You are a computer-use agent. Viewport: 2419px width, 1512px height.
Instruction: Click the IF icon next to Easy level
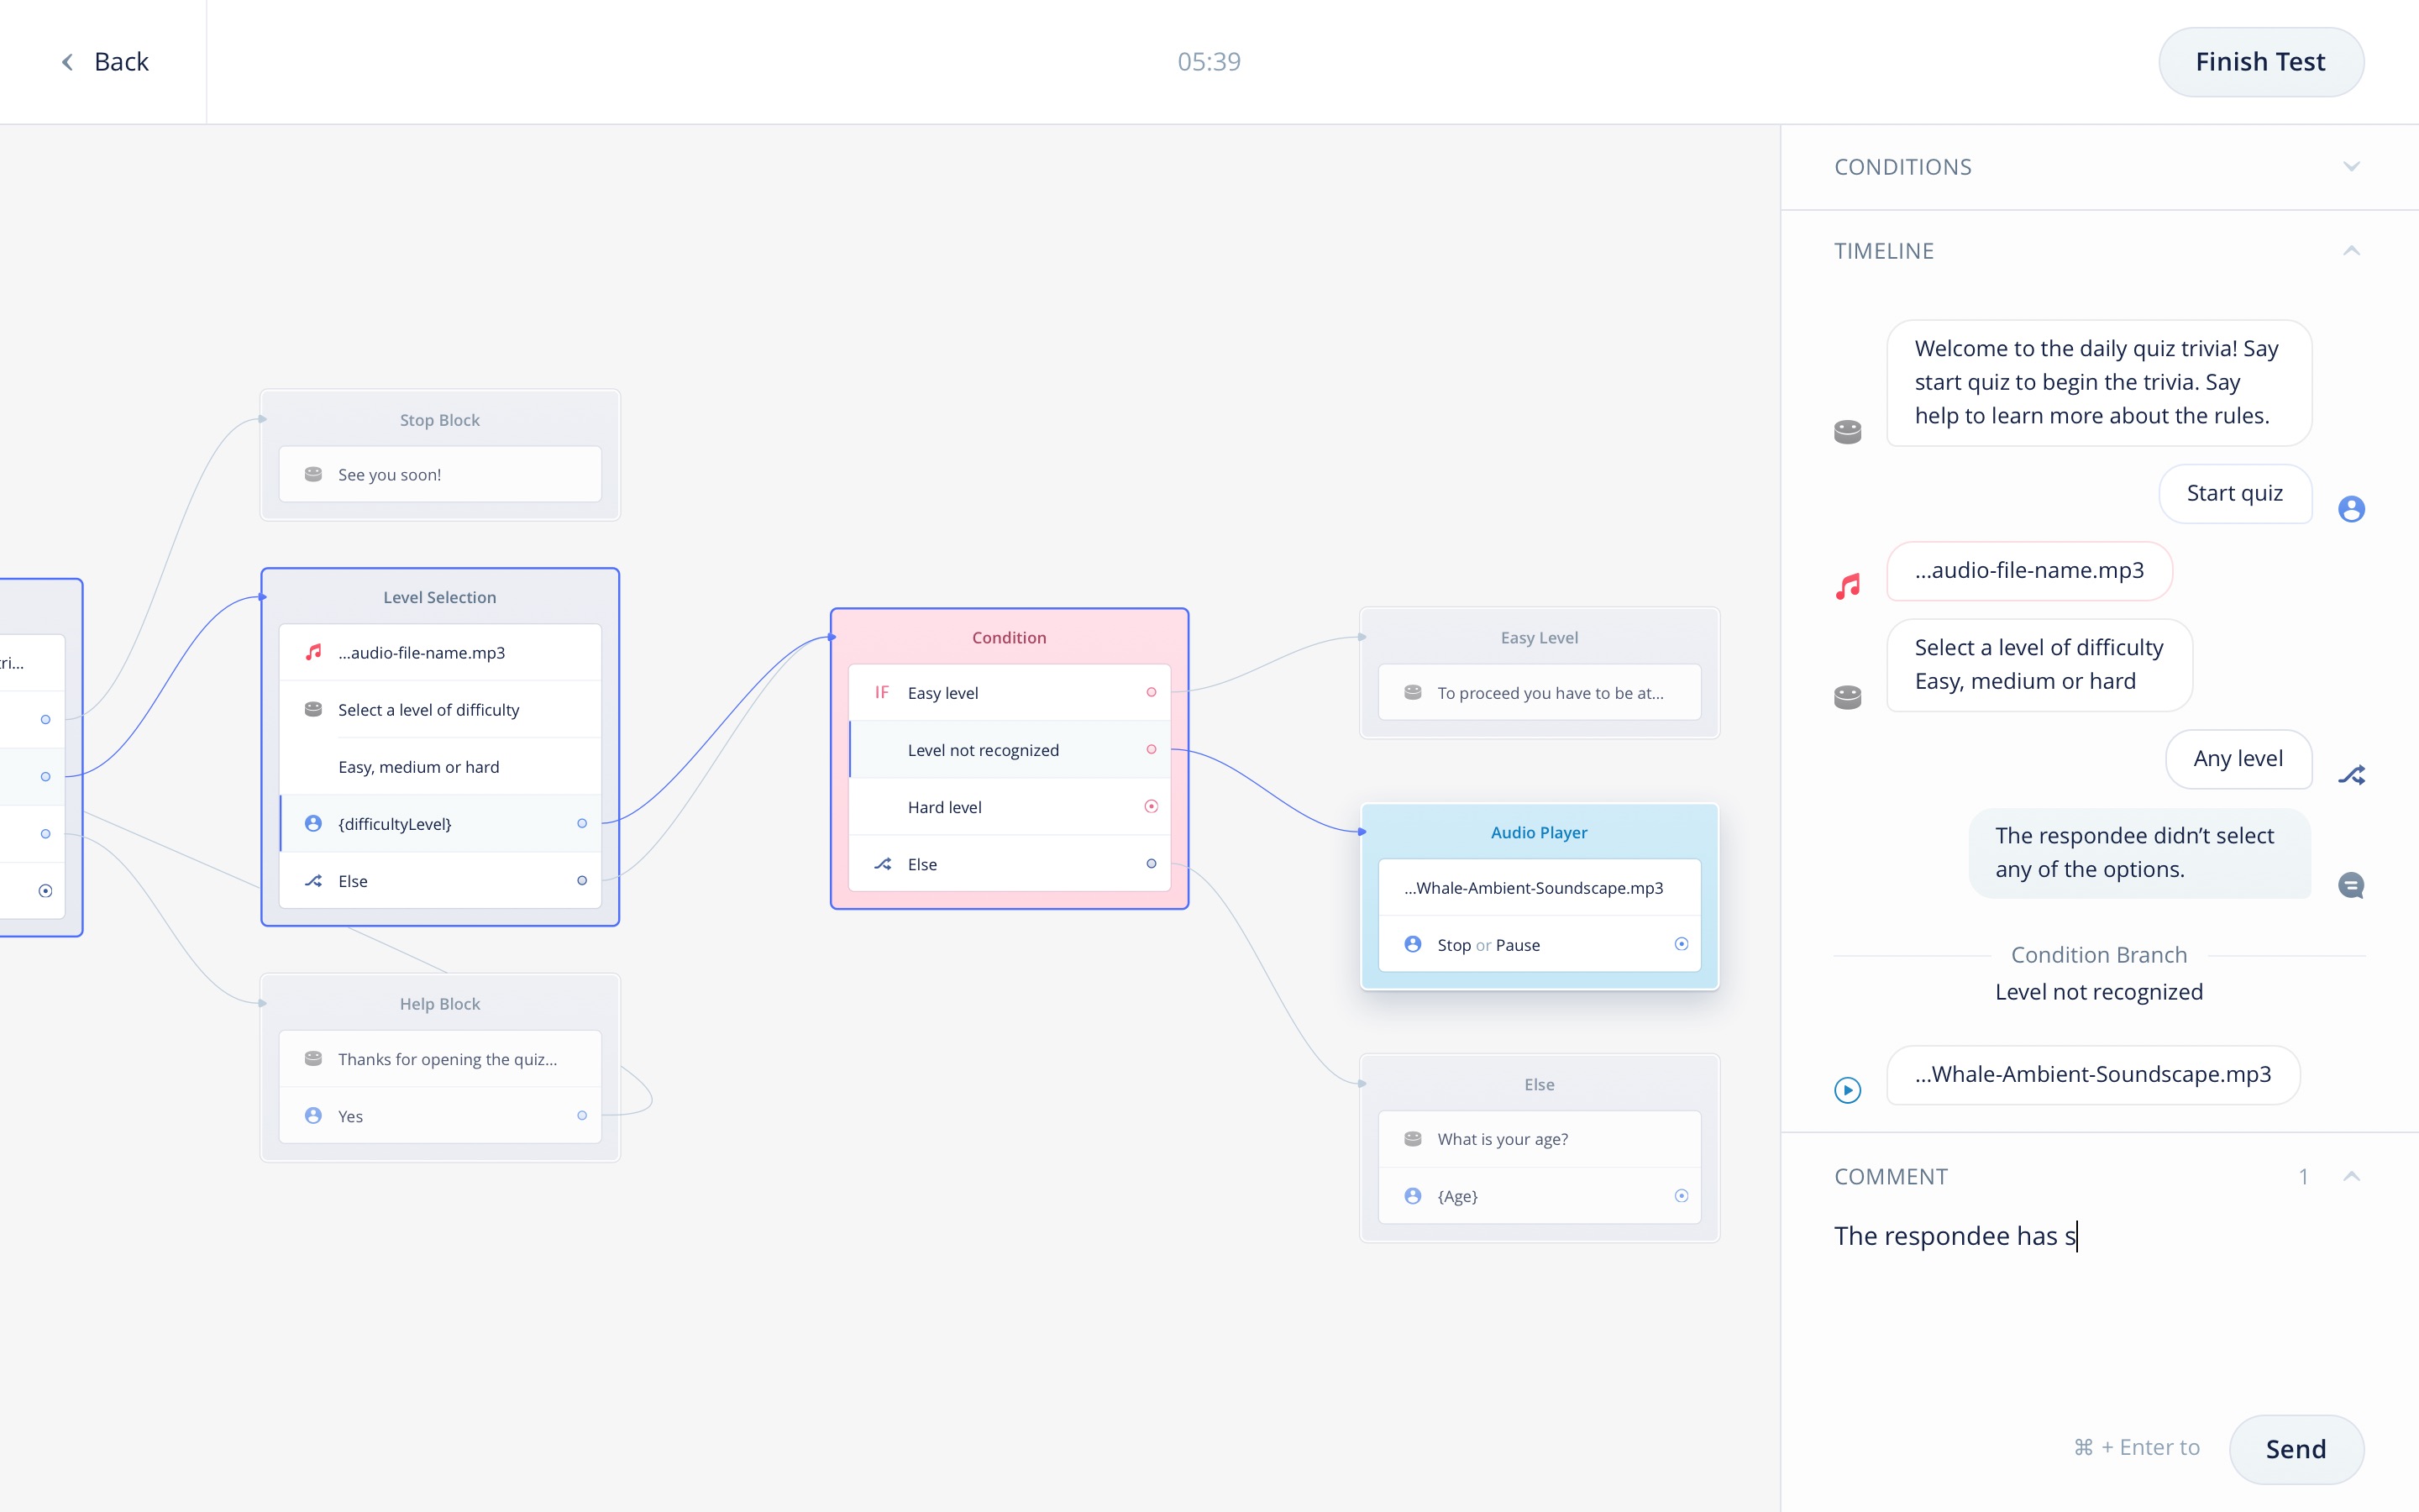(882, 692)
